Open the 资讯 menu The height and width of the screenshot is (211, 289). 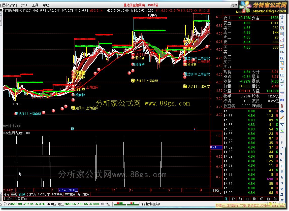[24, 5]
